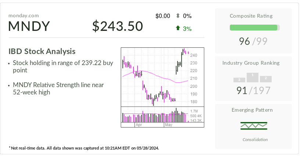Click the Consolidation pattern text
Viewport: 300px width, 158px height.
coord(255,140)
